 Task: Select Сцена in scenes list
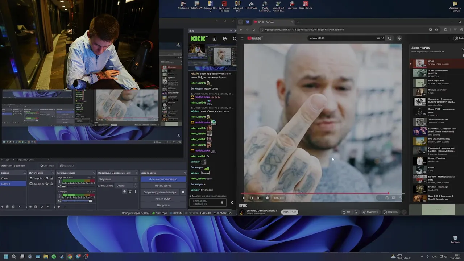[x=13, y=178]
